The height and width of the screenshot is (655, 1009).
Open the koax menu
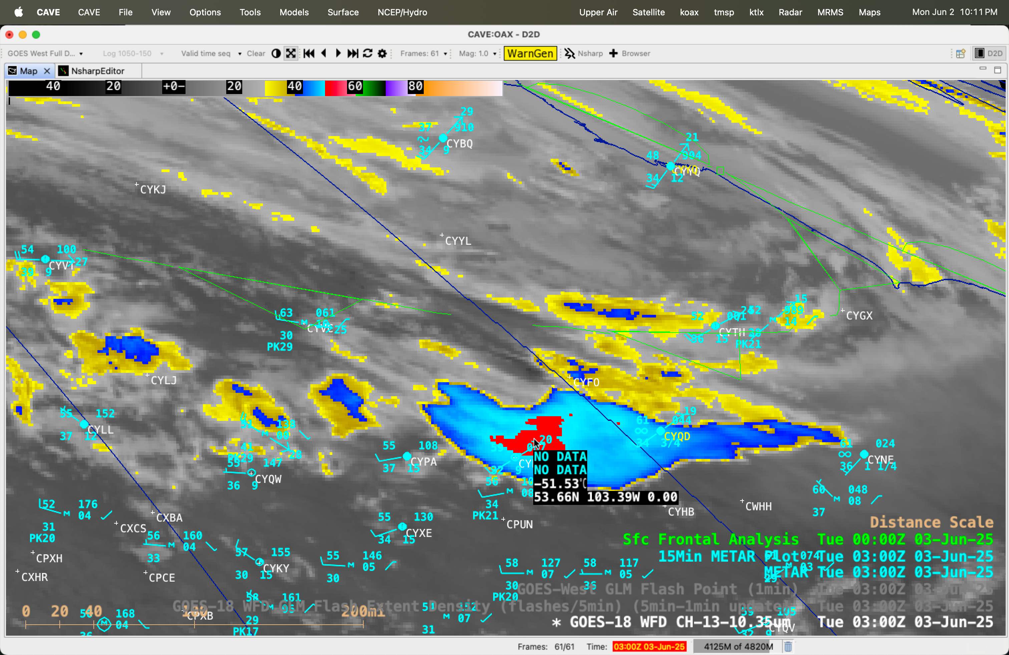click(689, 12)
